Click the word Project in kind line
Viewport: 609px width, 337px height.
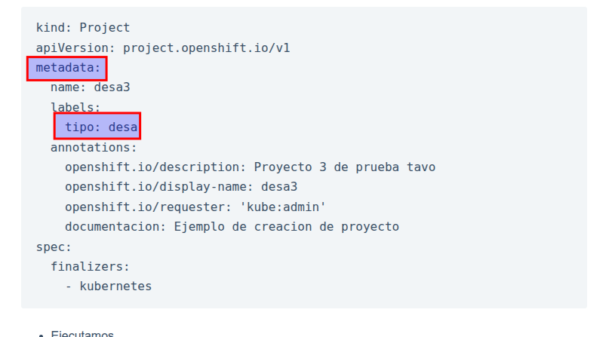(105, 28)
